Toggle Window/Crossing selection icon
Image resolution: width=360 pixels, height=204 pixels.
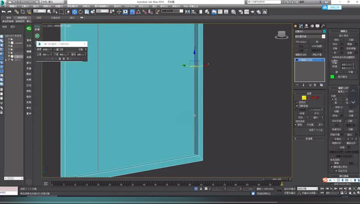67,12
